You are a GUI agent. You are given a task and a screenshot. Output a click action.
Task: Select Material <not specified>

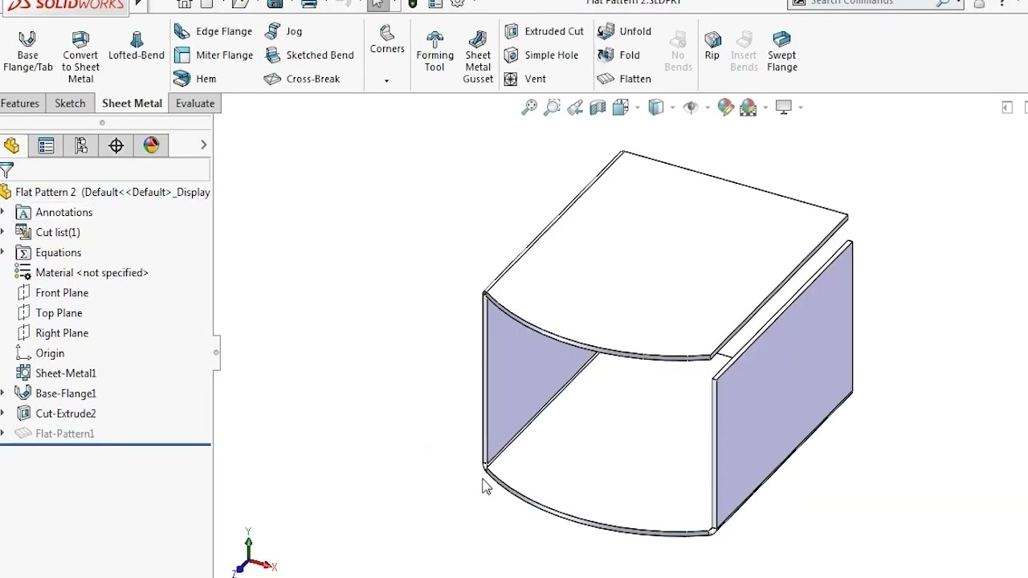82,272
